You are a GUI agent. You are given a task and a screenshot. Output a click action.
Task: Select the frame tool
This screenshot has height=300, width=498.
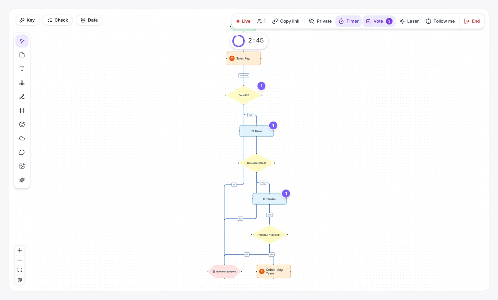22,111
